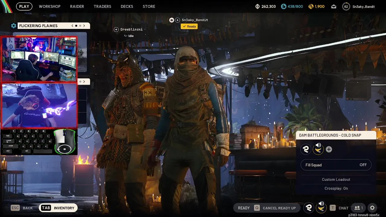Open the T CHAT button
Screen dimensions: 386x217
339,208
